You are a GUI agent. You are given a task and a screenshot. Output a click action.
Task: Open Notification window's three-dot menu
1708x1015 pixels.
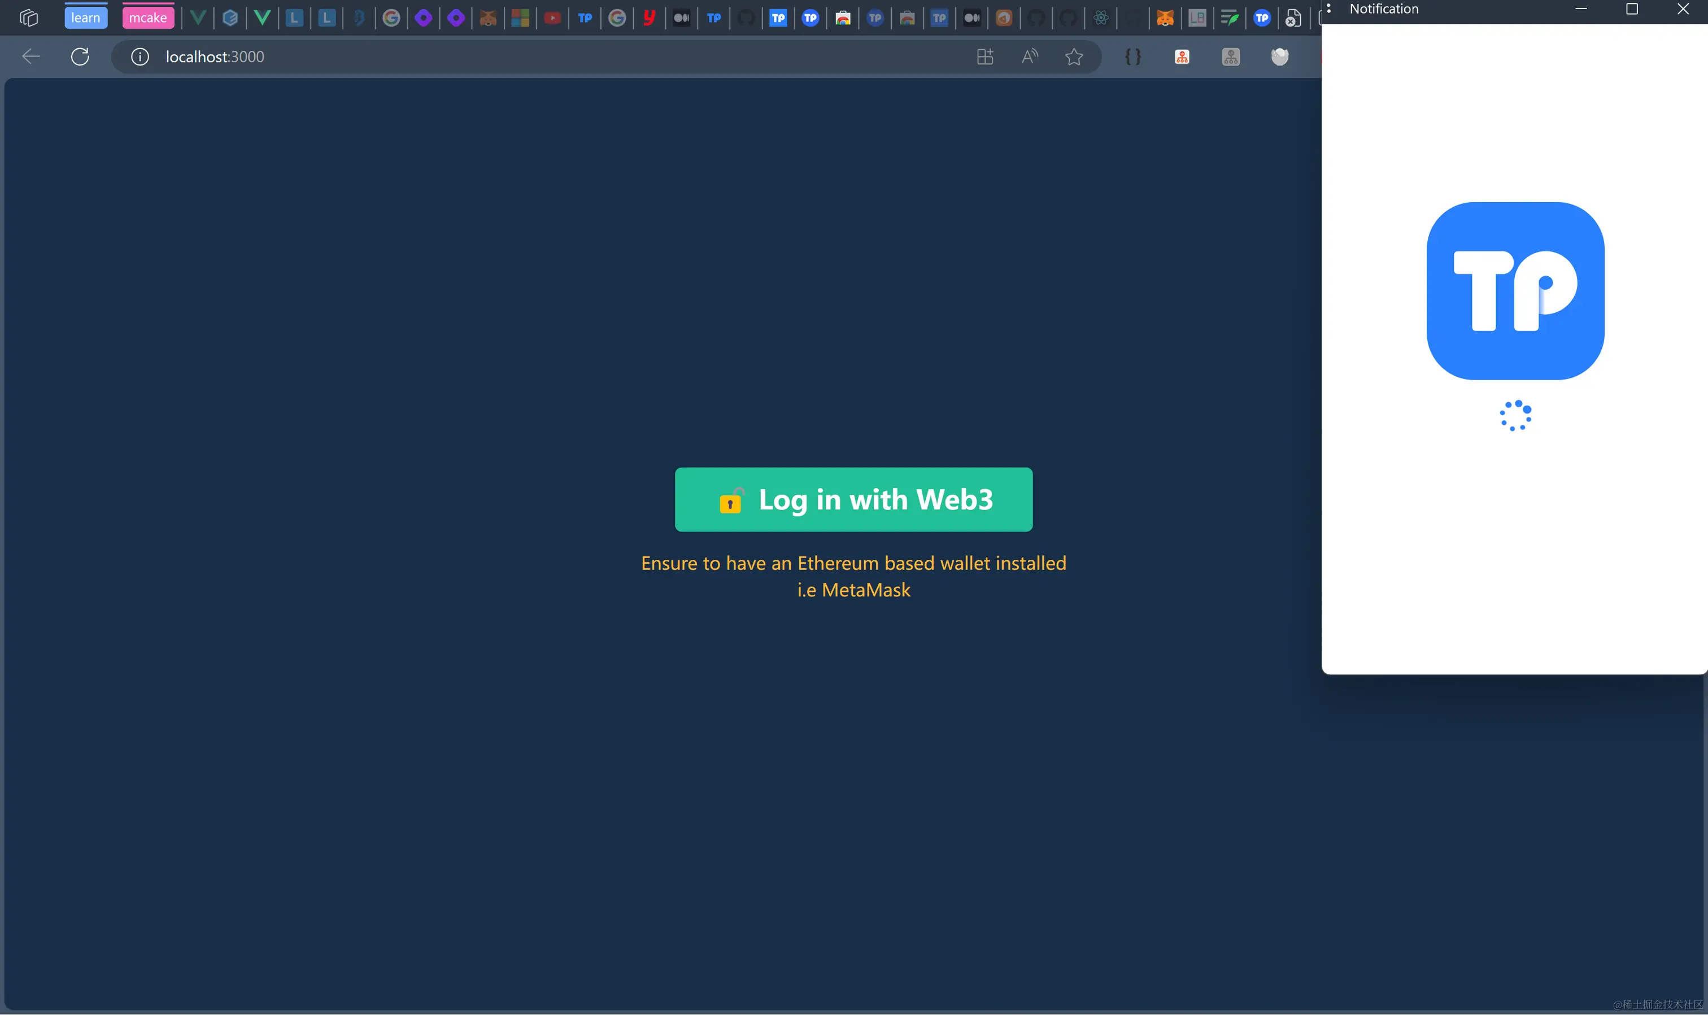pyautogui.click(x=1328, y=8)
